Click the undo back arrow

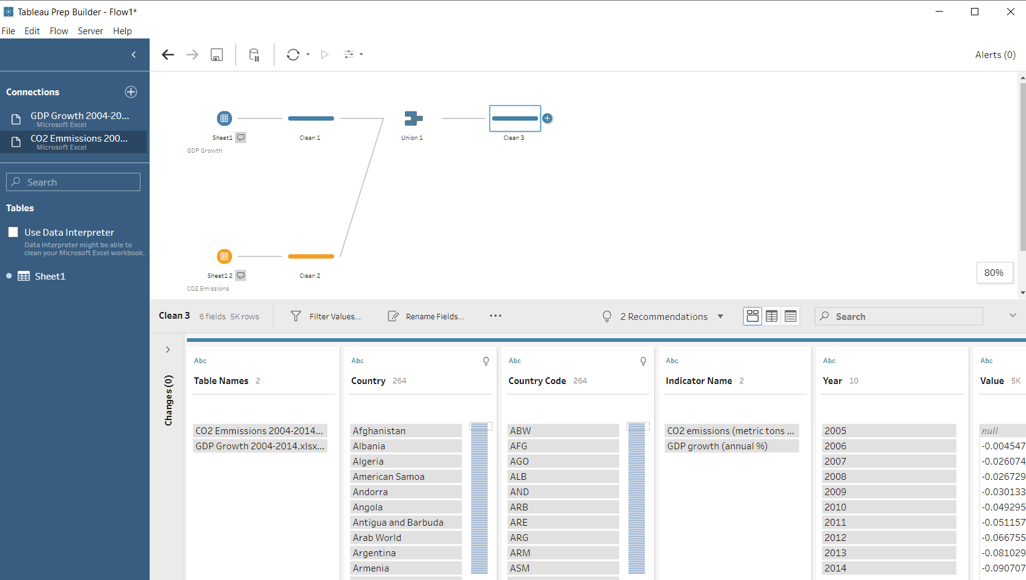point(168,55)
